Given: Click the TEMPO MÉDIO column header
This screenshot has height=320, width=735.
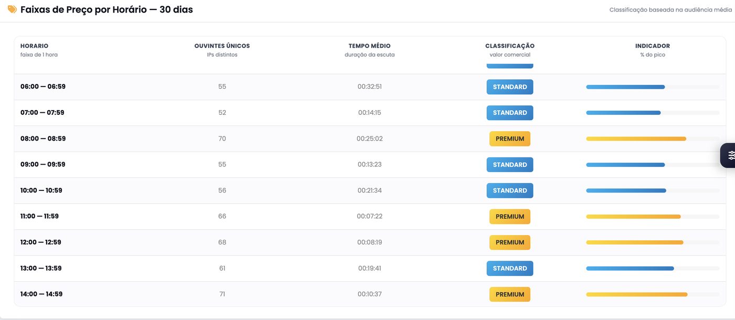Looking at the screenshot, I should pos(370,46).
